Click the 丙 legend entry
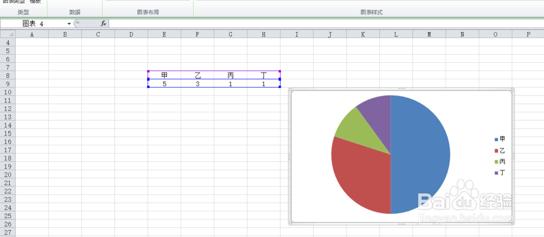The height and width of the screenshot is (237, 544). 500,162
